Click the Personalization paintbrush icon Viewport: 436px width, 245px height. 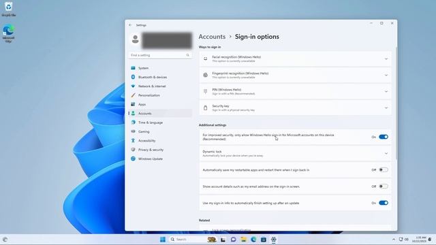point(133,95)
